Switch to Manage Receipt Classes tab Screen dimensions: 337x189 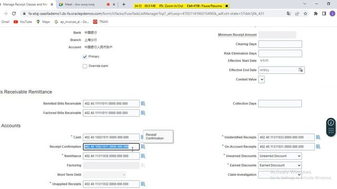pyautogui.click(x=25, y=4)
